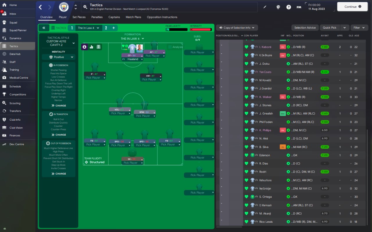
Task: Select tactic slot 2
Action: (x=106, y=28)
